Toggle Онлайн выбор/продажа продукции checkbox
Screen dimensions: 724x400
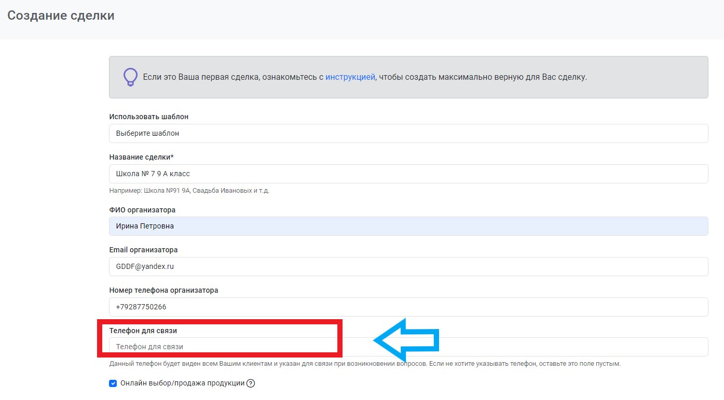(113, 383)
